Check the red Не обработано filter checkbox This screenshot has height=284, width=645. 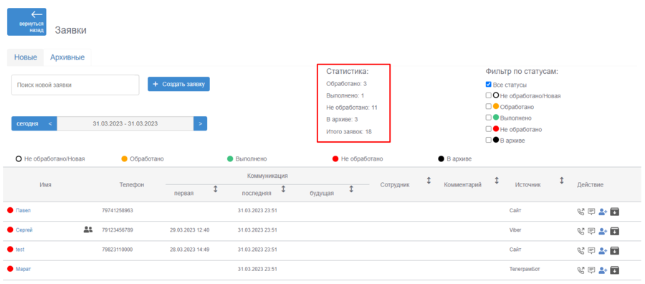point(488,129)
